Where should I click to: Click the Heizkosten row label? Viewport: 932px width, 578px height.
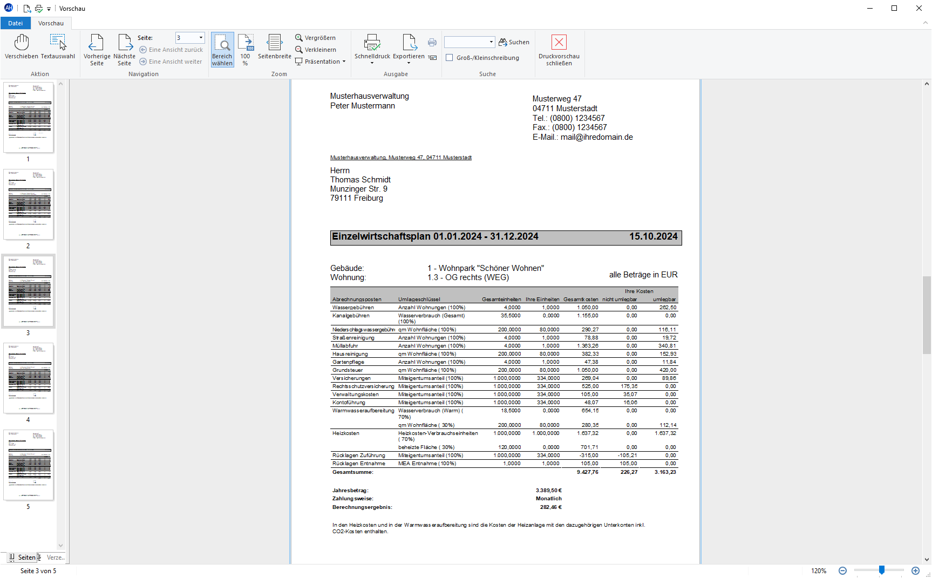[346, 433]
